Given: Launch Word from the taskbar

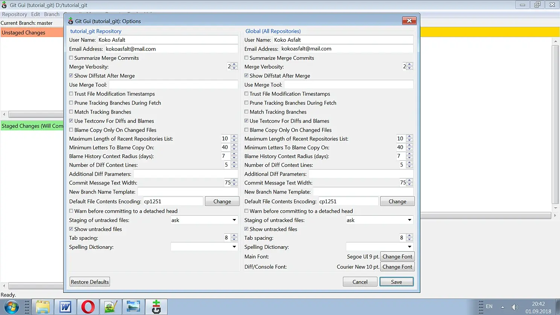Looking at the screenshot, I should (65, 307).
